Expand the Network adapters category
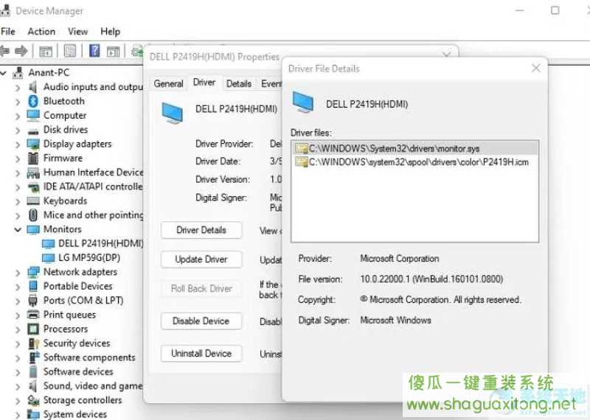590x420 pixels. [x=17, y=272]
